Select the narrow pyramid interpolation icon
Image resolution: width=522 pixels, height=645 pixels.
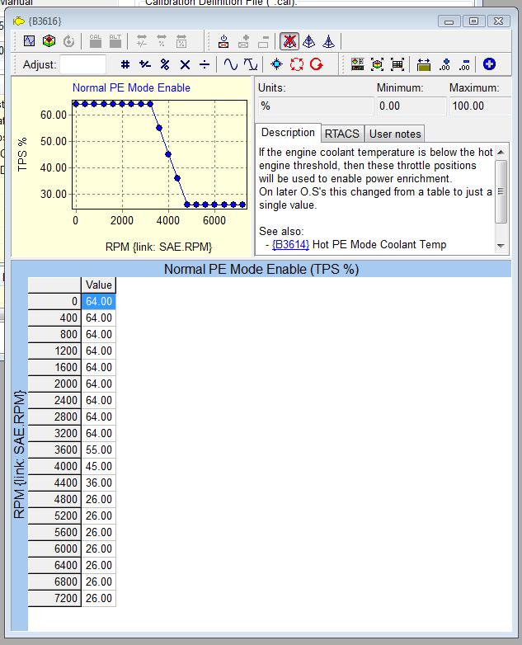[x=328, y=41]
